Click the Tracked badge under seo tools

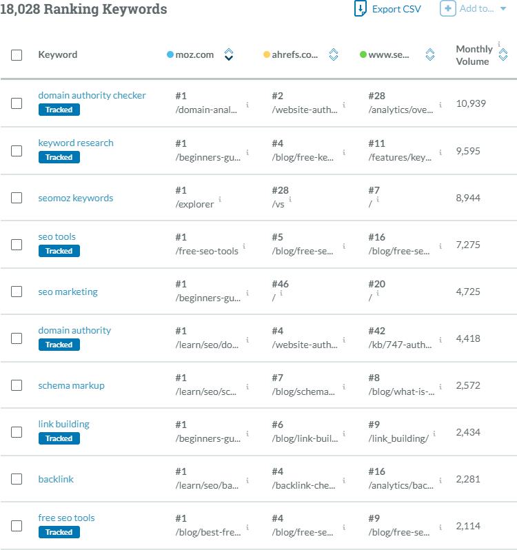[59, 251]
